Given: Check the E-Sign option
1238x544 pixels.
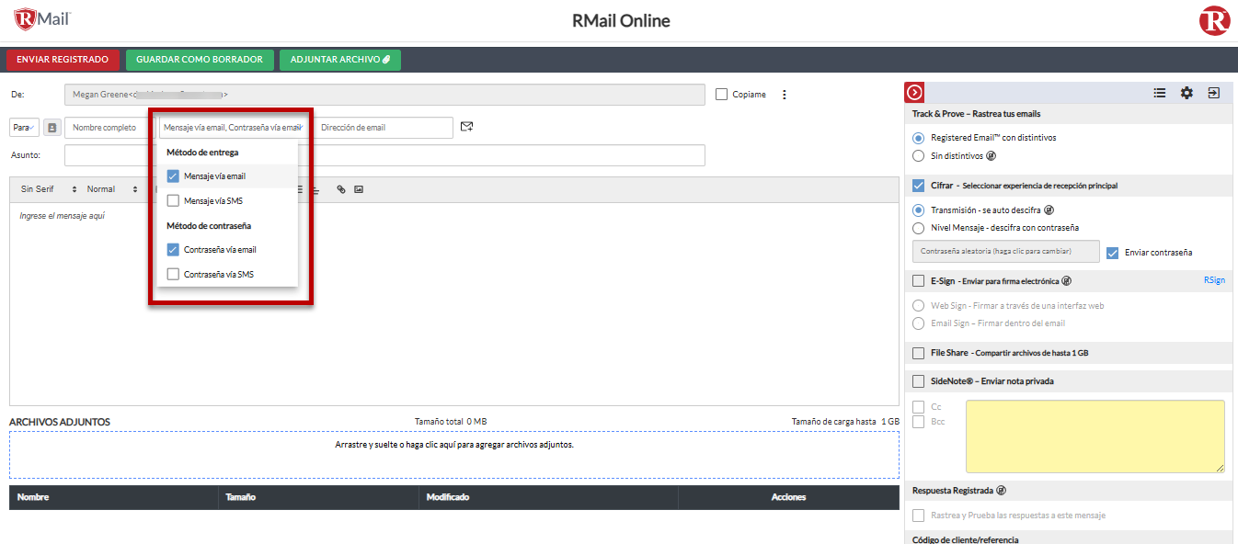Looking at the screenshot, I should [x=919, y=281].
